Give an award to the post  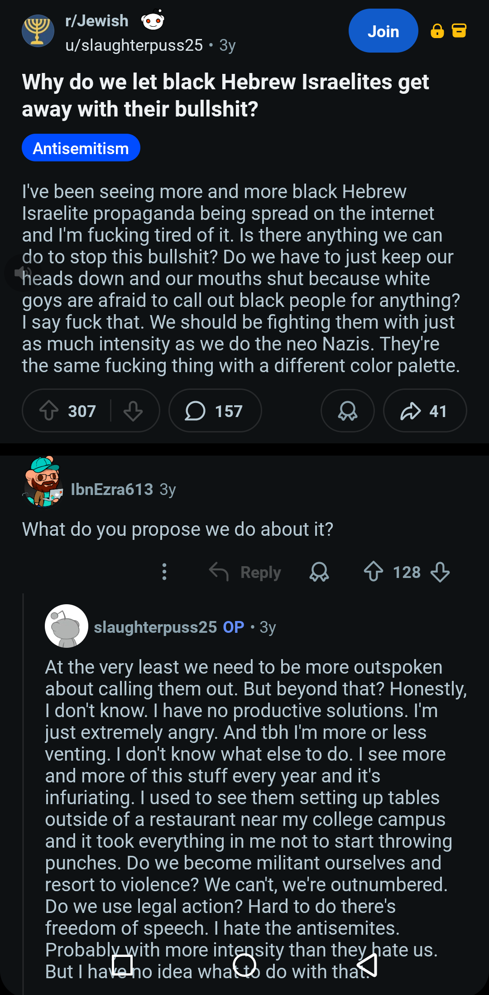[x=348, y=411]
